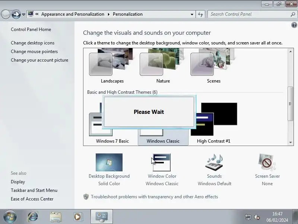This screenshot has width=298, height=224.
Task: Navigate to Appearance and Personalization breadcrumb
Action: click(73, 14)
